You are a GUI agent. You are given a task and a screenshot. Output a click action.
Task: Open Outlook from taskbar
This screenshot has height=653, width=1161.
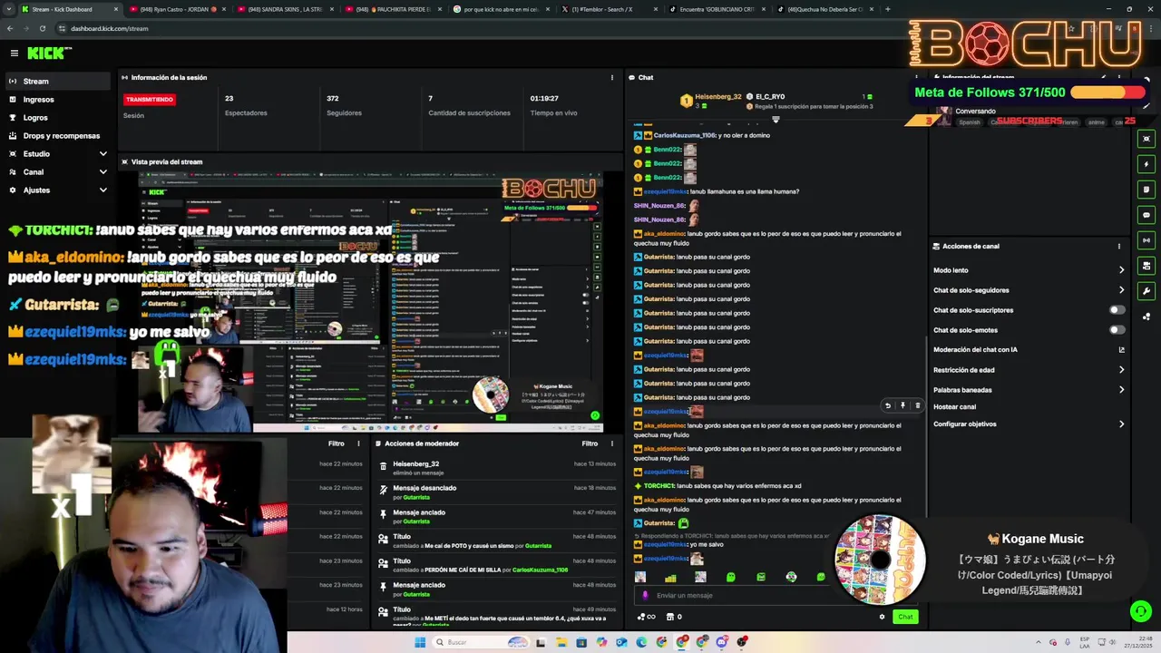click(621, 642)
